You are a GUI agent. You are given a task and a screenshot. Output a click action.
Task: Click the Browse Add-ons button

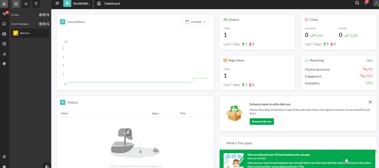(x=262, y=121)
